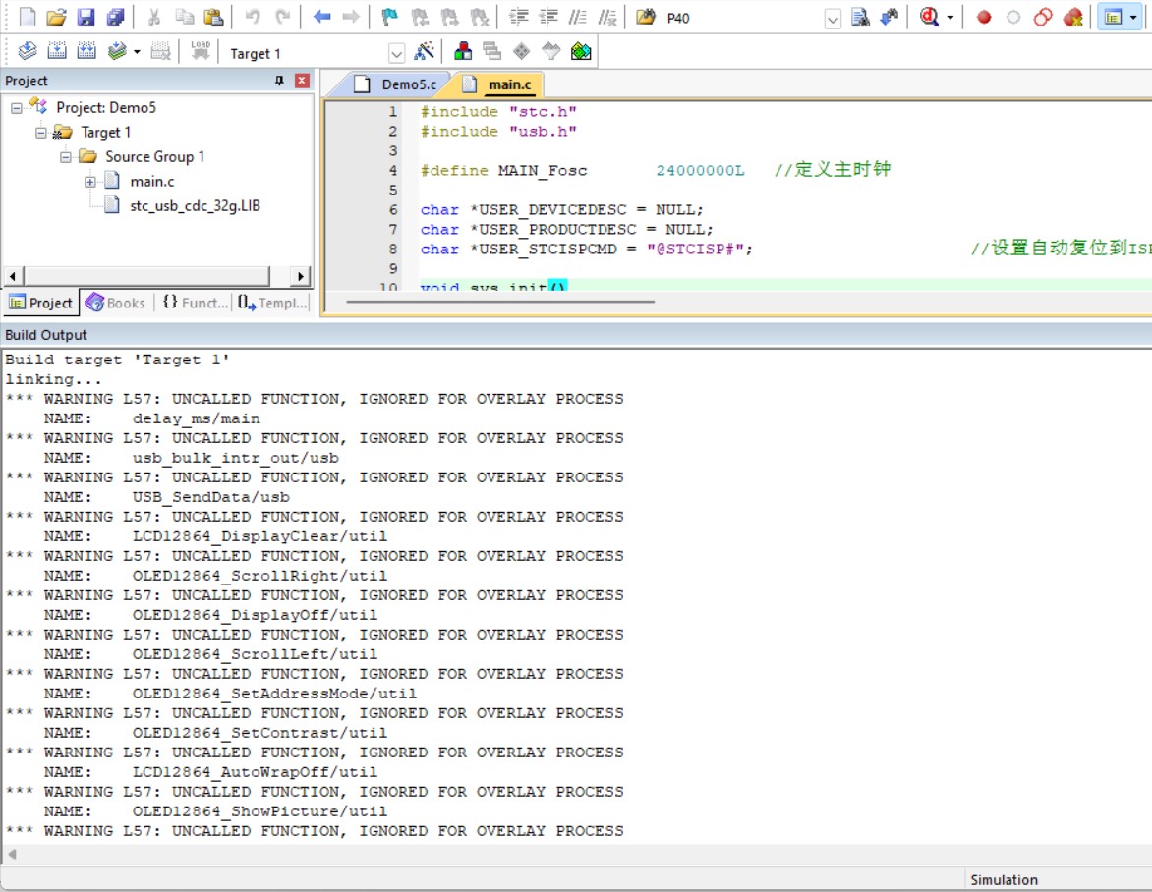
Task: Uncomment selection icon
Action: pos(607,17)
